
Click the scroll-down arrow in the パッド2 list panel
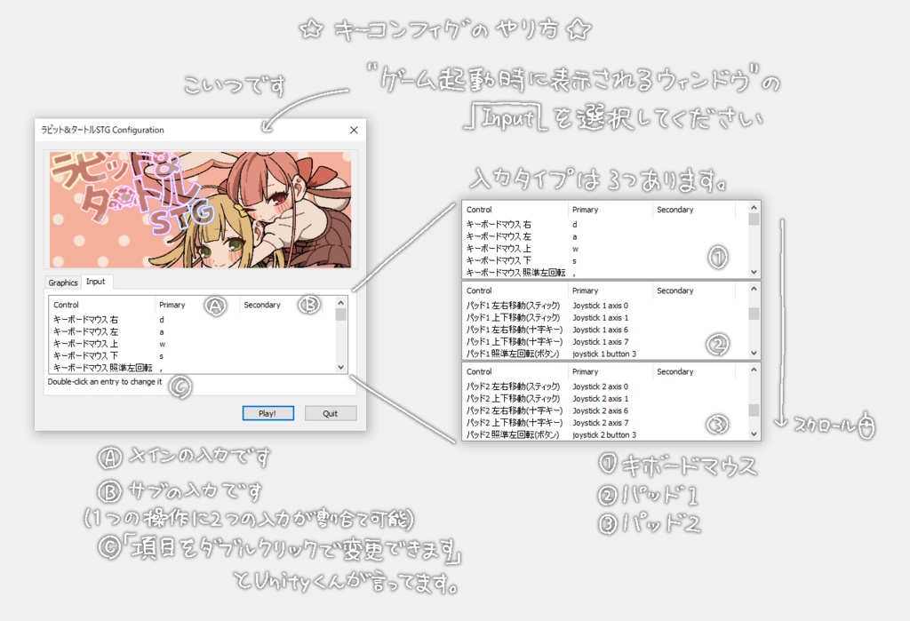click(x=754, y=434)
